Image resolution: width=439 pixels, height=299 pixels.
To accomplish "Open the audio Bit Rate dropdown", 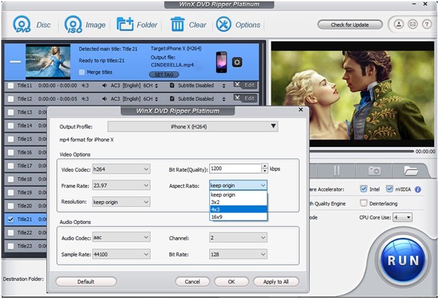I will point(238,254).
